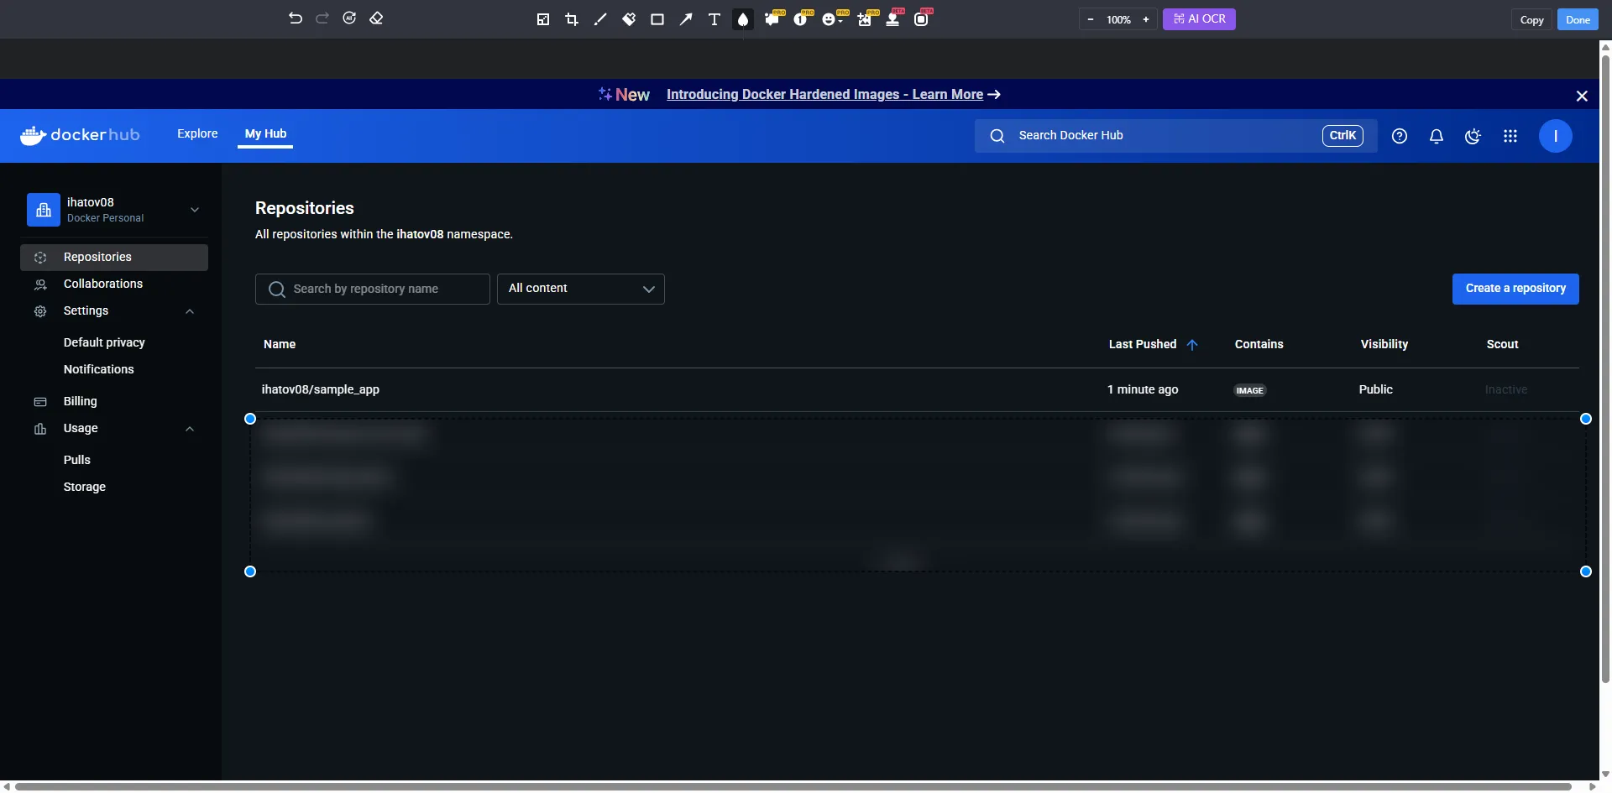Select the blur droplet tool
The width and height of the screenshot is (1612, 793).
(743, 19)
